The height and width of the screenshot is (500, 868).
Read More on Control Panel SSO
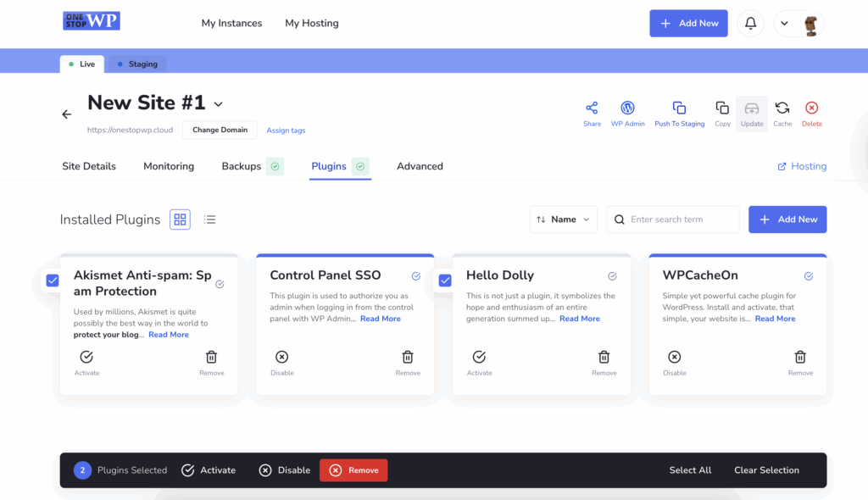[381, 319]
